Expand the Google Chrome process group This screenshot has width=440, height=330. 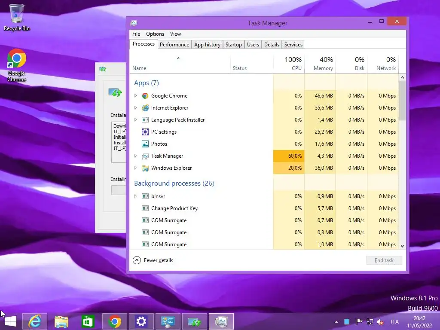pyautogui.click(x=135, y=96)
